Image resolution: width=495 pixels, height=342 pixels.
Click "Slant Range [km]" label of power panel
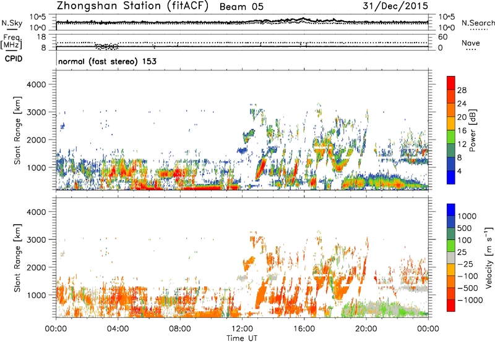[x=17, y=130]
